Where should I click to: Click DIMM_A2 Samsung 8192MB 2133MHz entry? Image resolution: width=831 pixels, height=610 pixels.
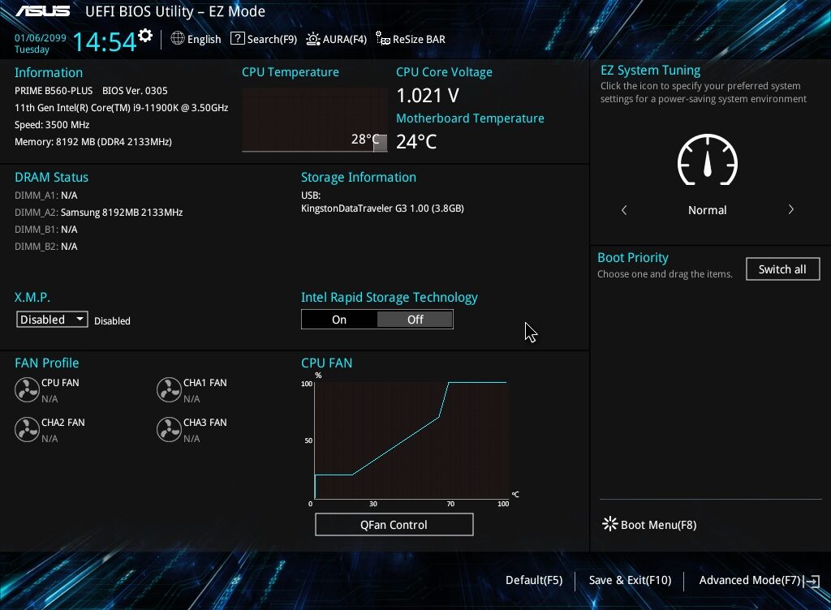coord(98,213)
